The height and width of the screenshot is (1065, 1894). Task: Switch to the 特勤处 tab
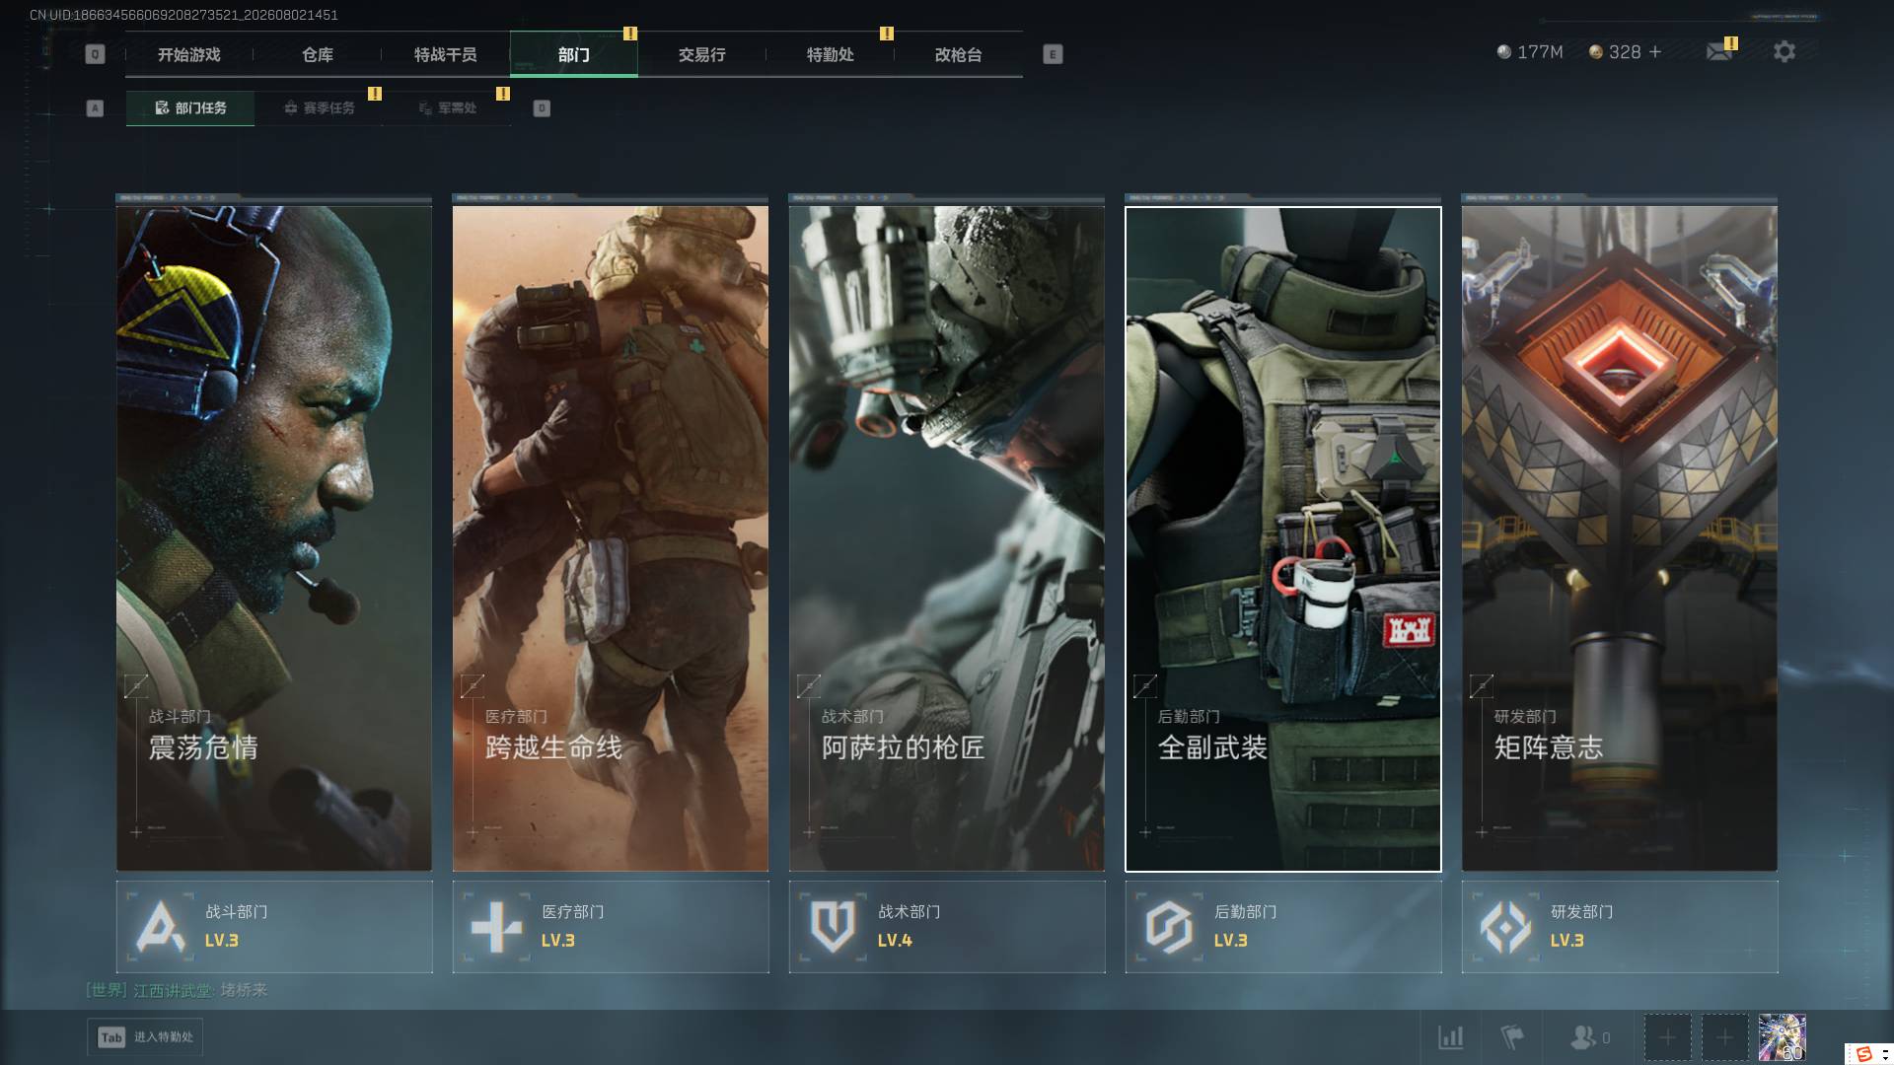tap(831, 54)
